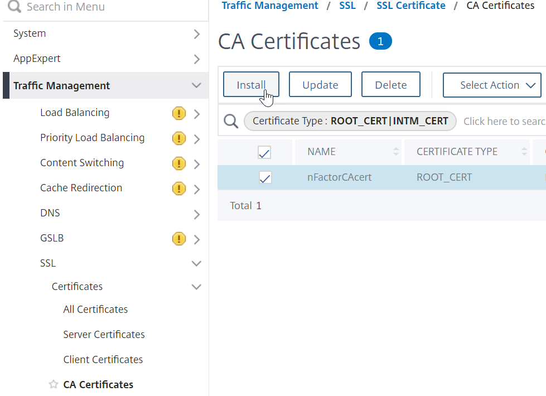Viewport: 546px width, 396px height.
Task: Expand the System menu chevron
Action: [x=197, y=34]
